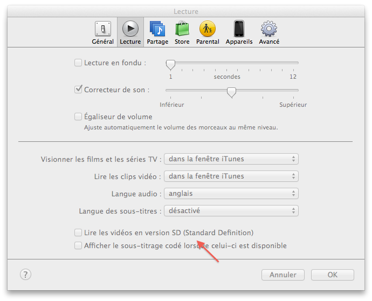Enable the Égaliseur de volume checkbox
This screenshot has height=301, width=372.
click(78, 117)
